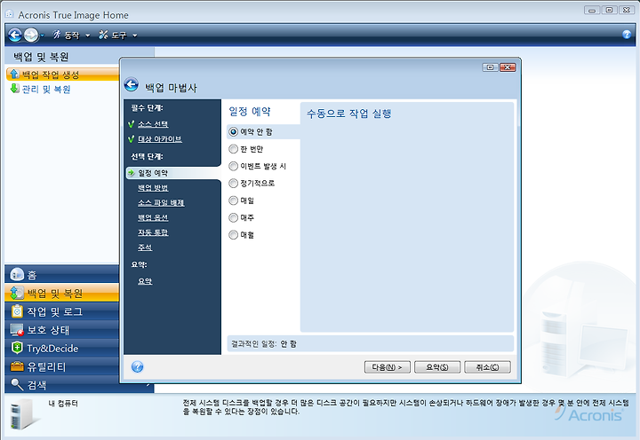
Task: Click the 취소(C) button
Action: tap(487, 367)
